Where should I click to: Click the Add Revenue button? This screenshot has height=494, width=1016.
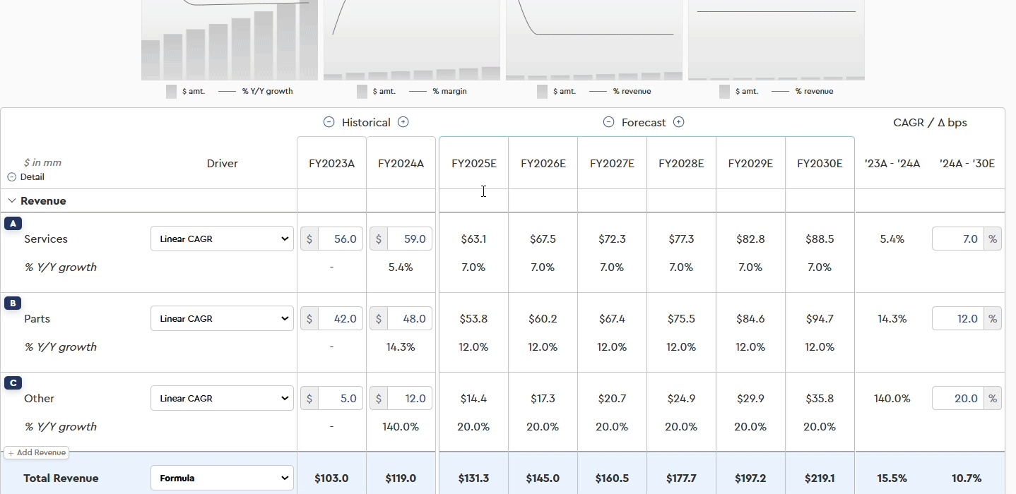point(37,453)
